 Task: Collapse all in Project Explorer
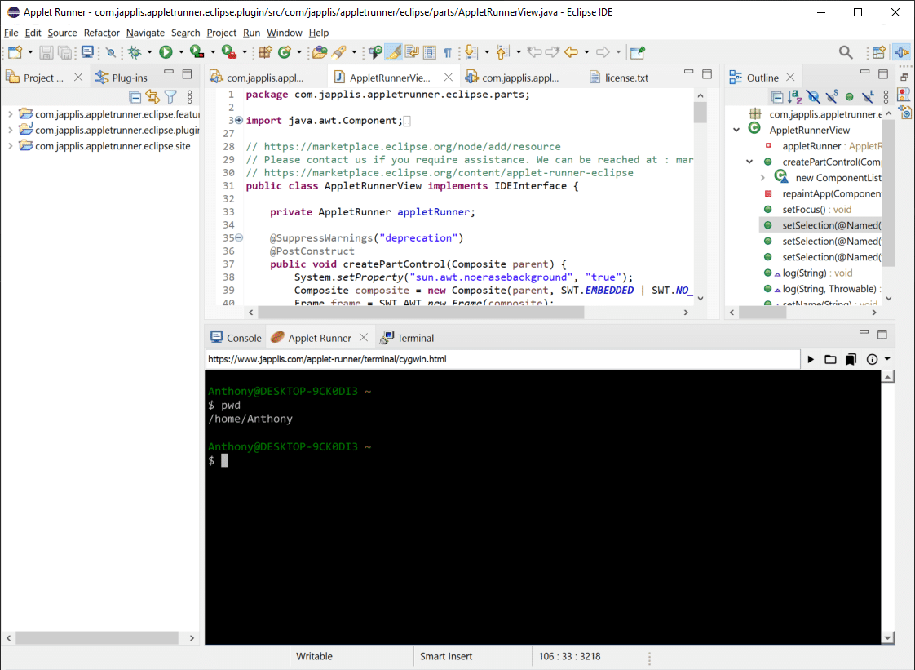pos(135,97)
